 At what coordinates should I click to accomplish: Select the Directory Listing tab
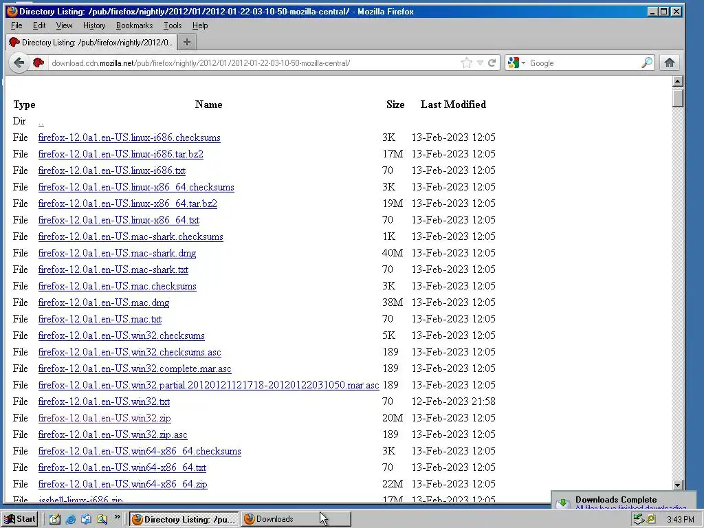coord(91,42)
